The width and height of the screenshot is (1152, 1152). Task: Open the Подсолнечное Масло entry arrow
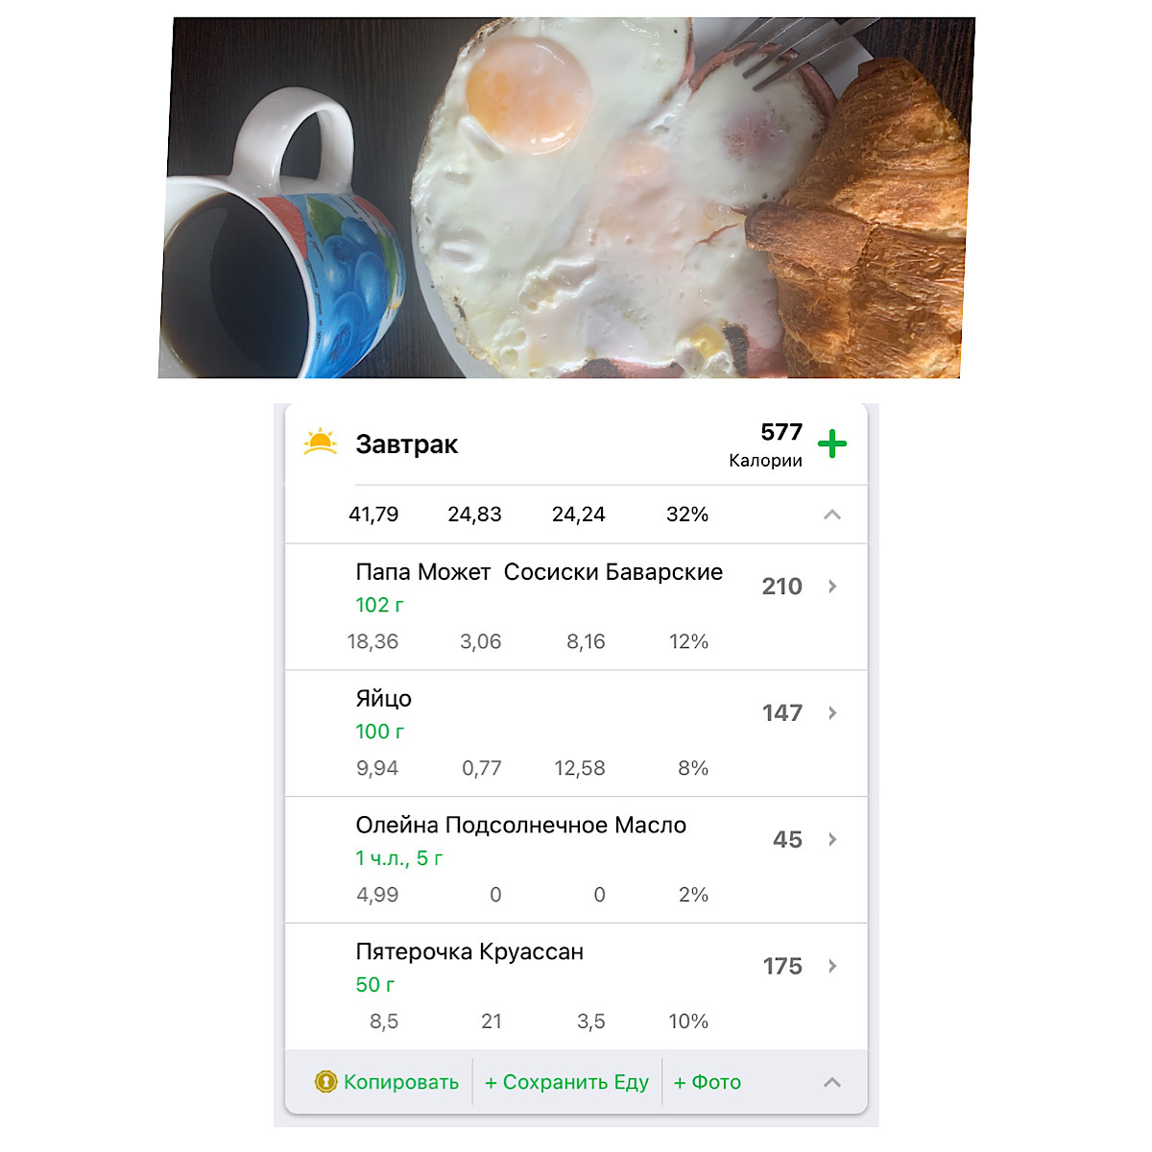coord(832,839)
